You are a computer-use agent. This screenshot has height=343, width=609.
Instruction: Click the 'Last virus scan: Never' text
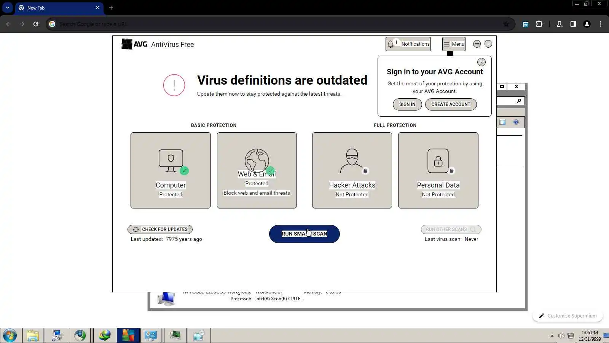tap(451, 239)
